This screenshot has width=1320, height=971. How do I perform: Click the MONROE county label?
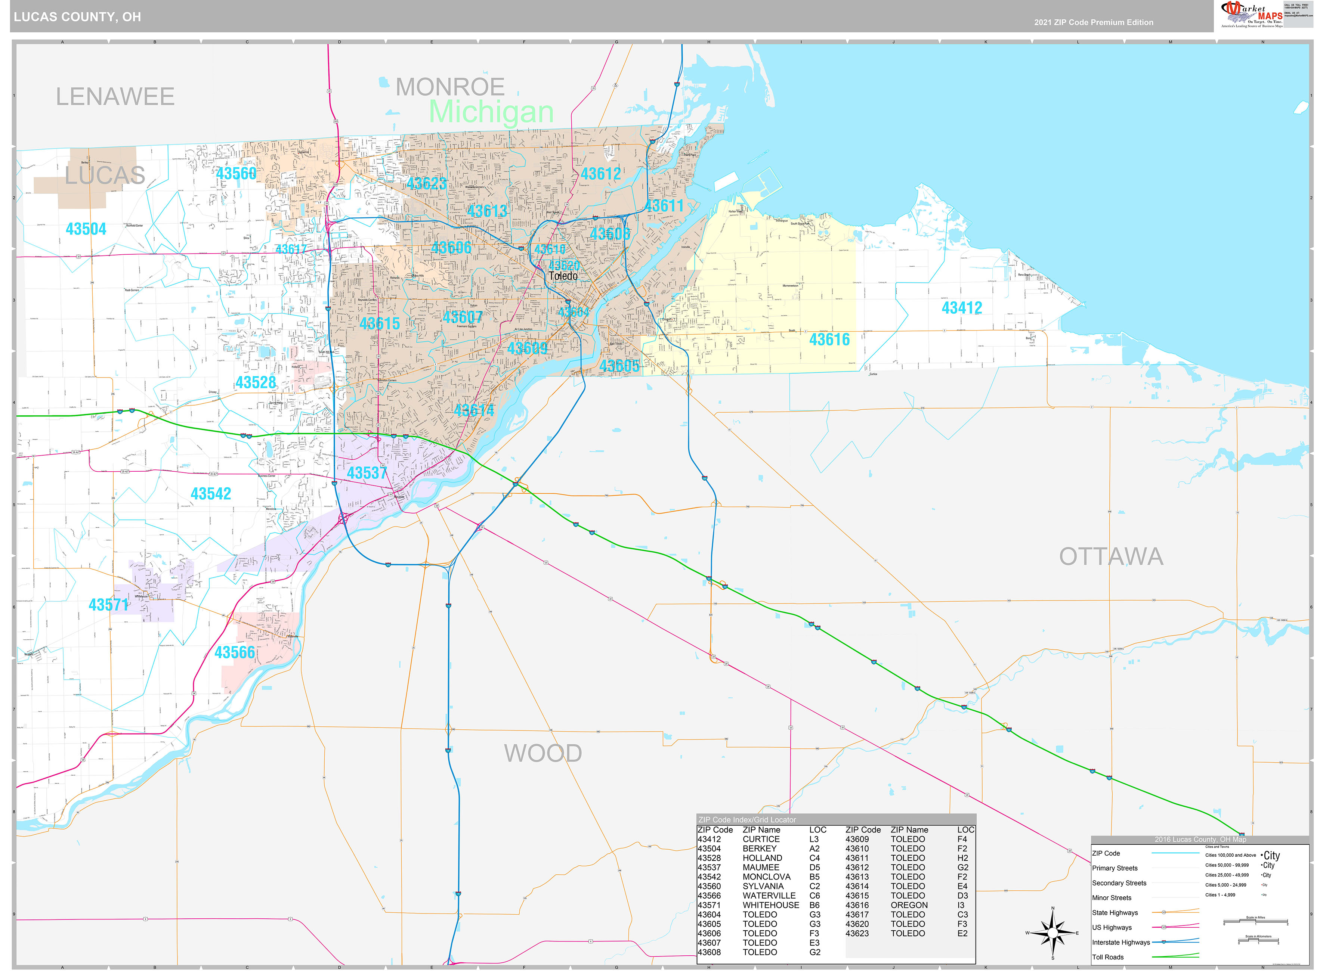(x=450, y=87)
